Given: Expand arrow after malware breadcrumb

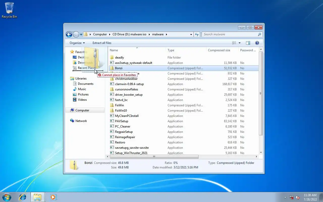Looking at the screenshot, I should click(167, 34).
